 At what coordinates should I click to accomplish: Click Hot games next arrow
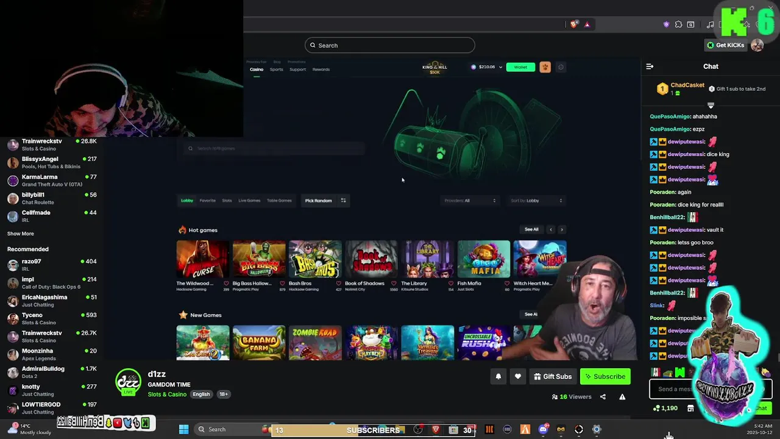click(x=562, y=230)
